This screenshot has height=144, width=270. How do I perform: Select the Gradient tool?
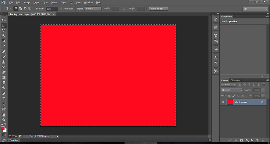click(4, 77)
